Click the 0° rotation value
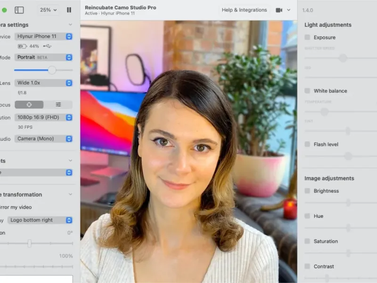The image size is (377, 283). tap(70, 233)
